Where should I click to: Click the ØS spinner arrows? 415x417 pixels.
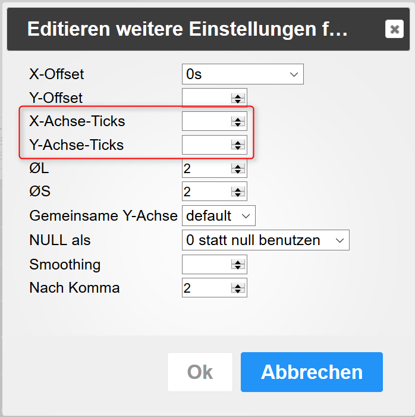coord(238,192)
